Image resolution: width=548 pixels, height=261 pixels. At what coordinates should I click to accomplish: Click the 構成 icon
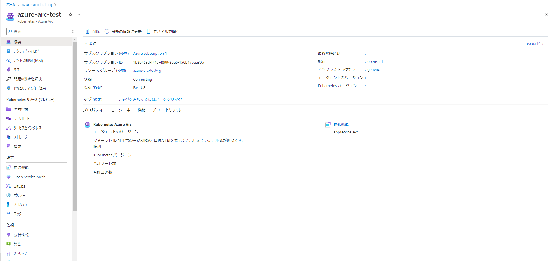click(x=9, y=146)
